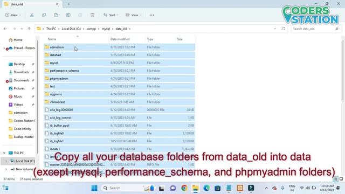Select the aria_log.00000001 file
The width and height of the screenshot is (345, 194).
[119, 110]
